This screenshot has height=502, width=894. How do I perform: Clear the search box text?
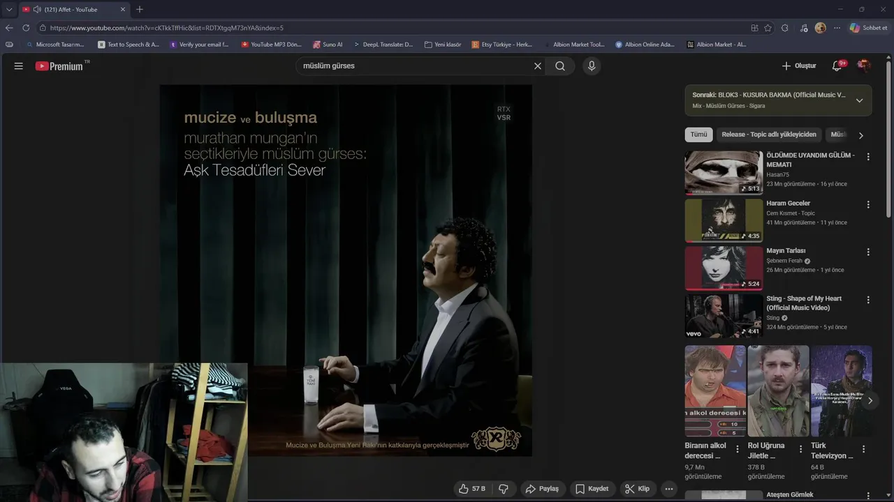(538, 66)
